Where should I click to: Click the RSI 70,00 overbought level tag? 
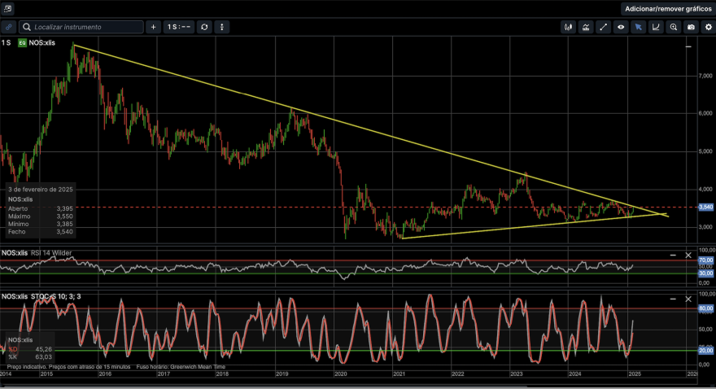[x=706, y=260]
